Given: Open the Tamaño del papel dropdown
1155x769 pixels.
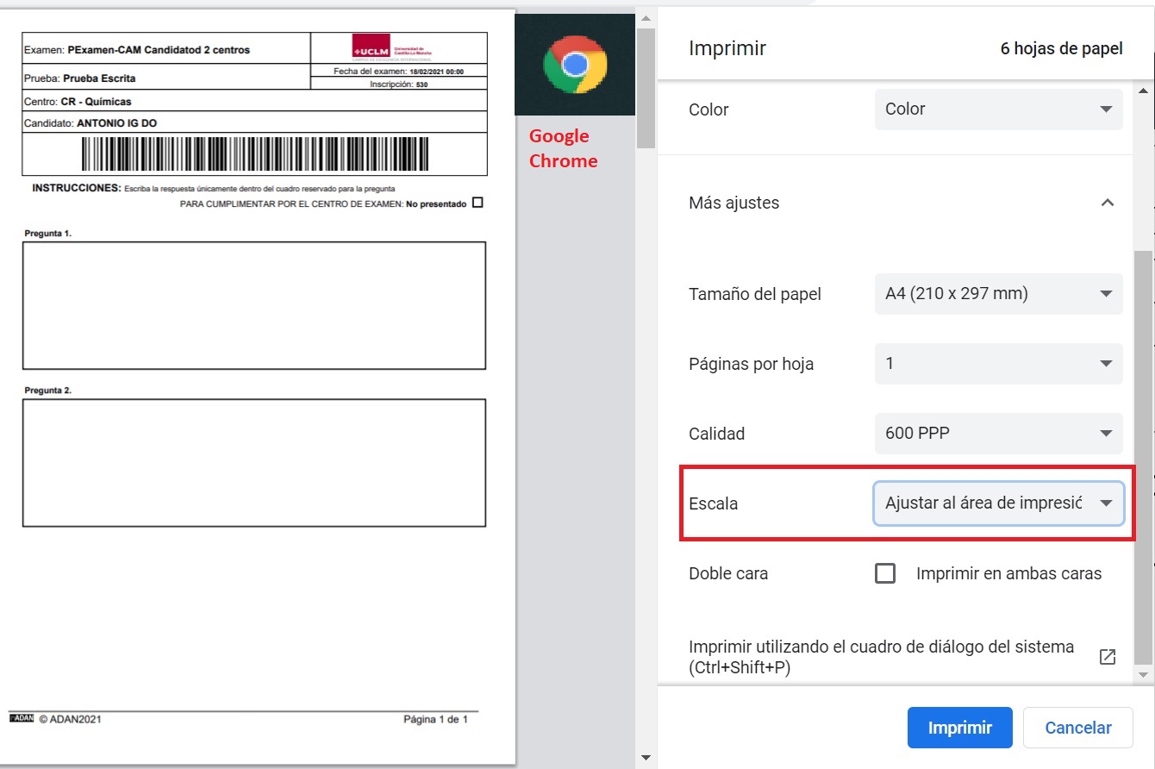Looking at the screenshot, I should pyautogui.click(x=998, y=294).
